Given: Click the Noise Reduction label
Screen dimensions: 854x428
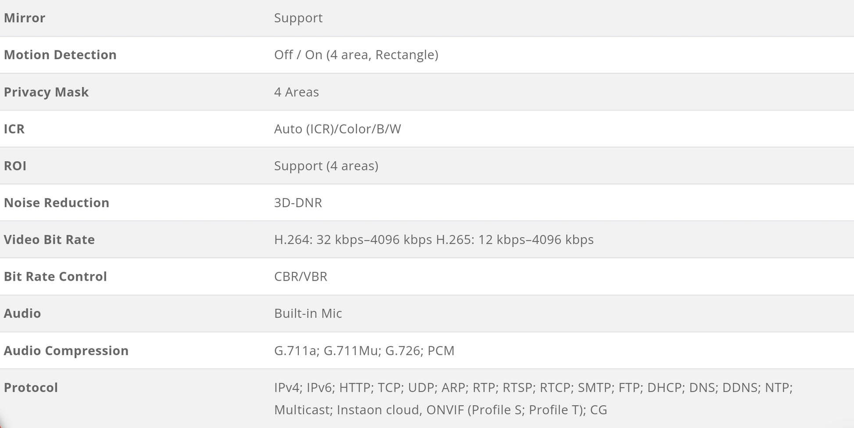Looking at the screenshot, I should click(57, 203).
